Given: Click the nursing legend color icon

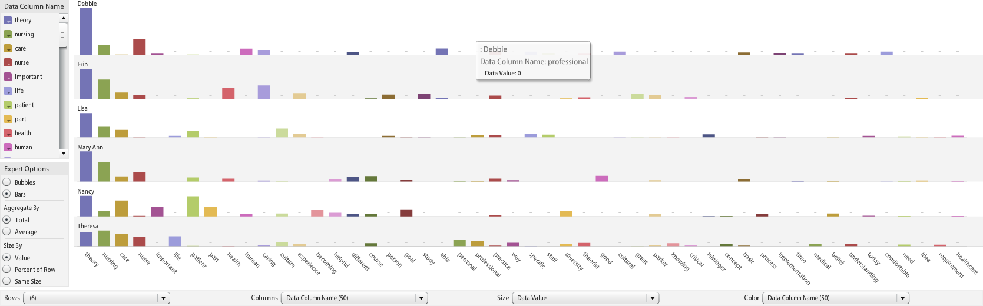Looking at the screenshot, I should [x=8, y=34].
